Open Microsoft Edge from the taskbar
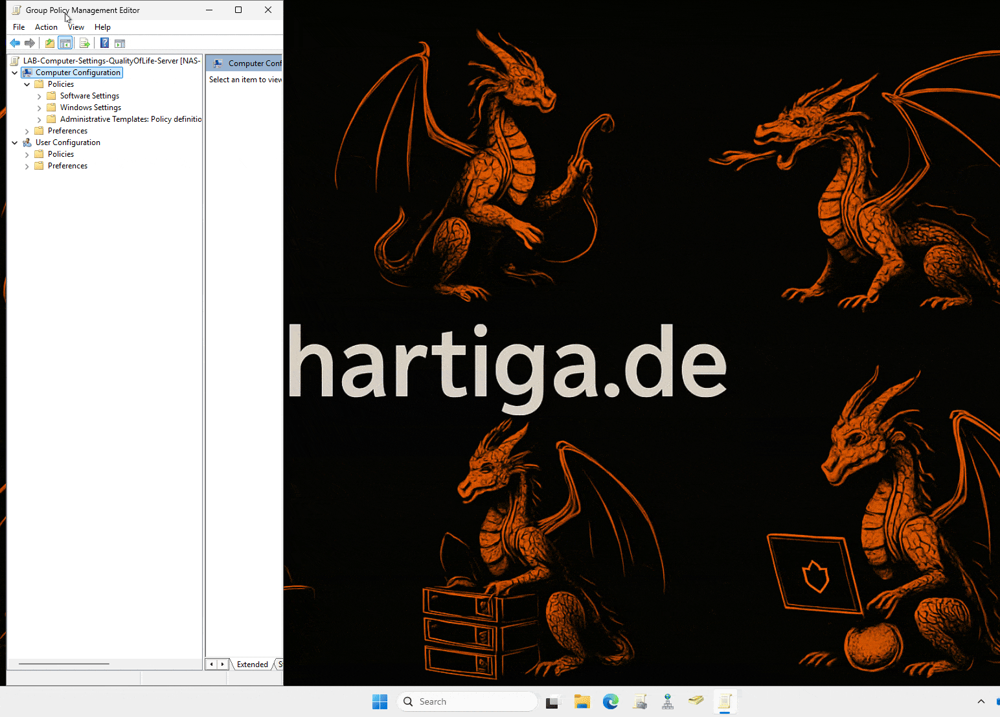Screen dimensions: 1000x717 pyautogui.click(x=610, y=701)
